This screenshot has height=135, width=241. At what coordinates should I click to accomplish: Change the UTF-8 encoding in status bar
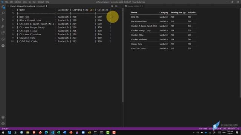point(219,129)
